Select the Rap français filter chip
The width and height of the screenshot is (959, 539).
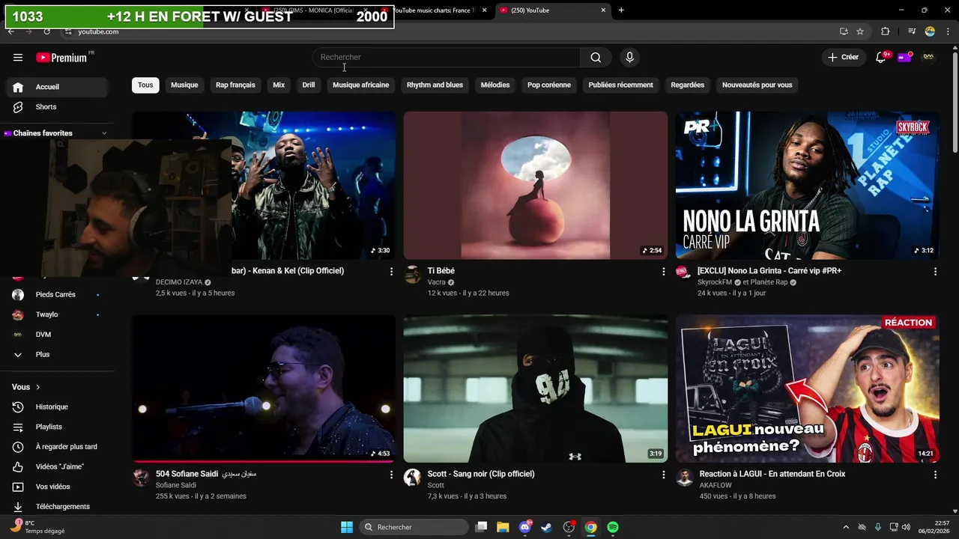[x=235, y=85]
